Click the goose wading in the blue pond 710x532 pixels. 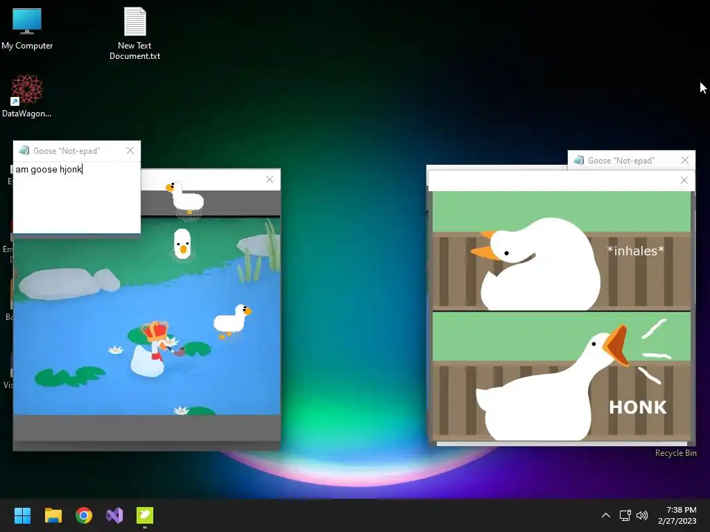(232, 320)
